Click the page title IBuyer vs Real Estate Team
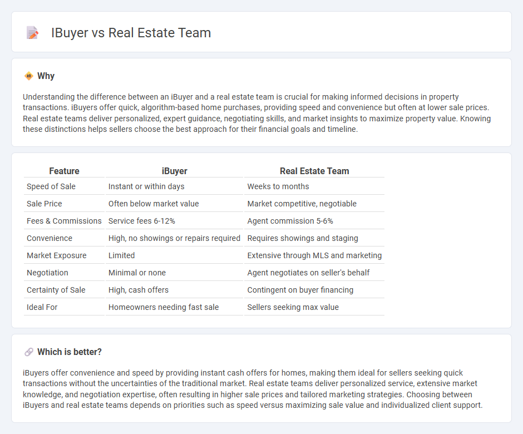This screenshot has height=434, width=523. (131, 33)
